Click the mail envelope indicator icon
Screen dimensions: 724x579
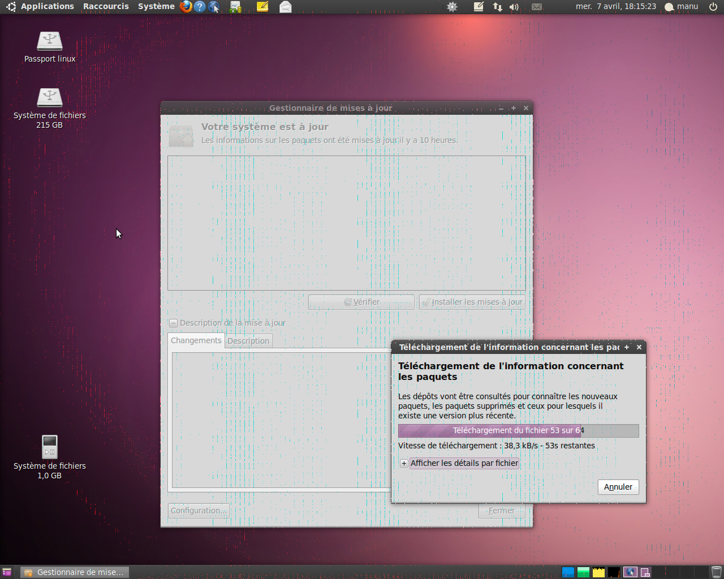537,7
